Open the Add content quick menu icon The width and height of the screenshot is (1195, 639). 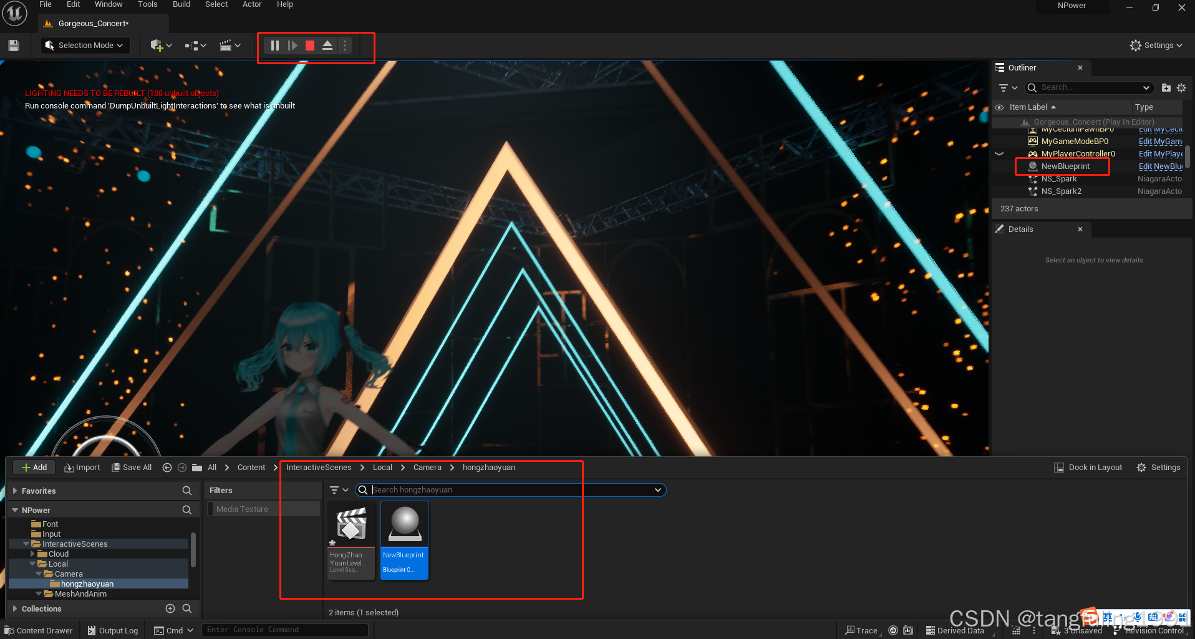point(161,46)
